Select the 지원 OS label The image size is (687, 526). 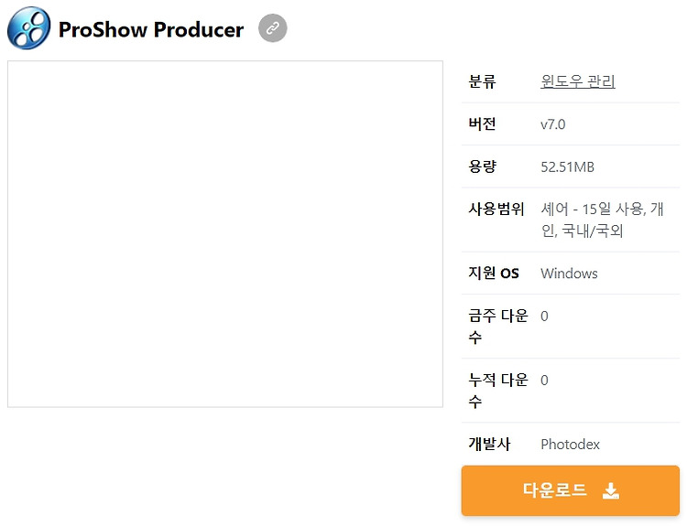pyautogui.click(x=494, y=274)
